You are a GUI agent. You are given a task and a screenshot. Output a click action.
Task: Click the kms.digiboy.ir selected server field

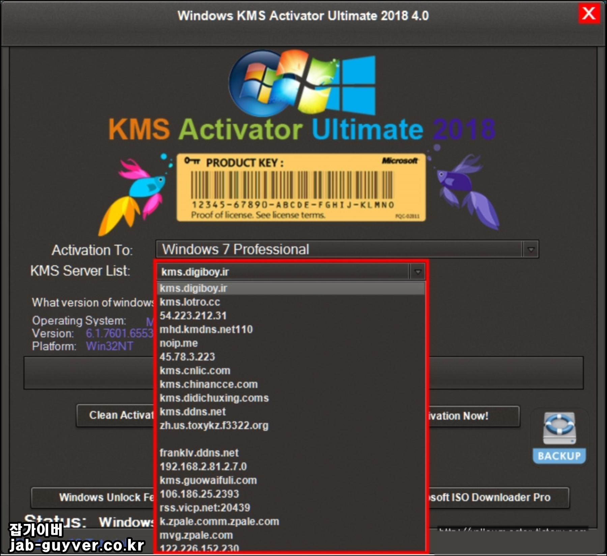[283, 272]
